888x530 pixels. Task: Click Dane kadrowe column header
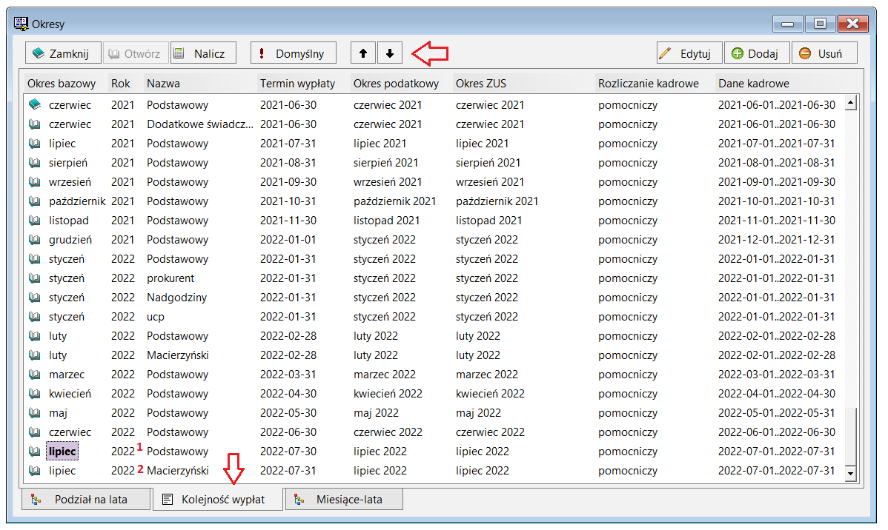pos(754,83)
